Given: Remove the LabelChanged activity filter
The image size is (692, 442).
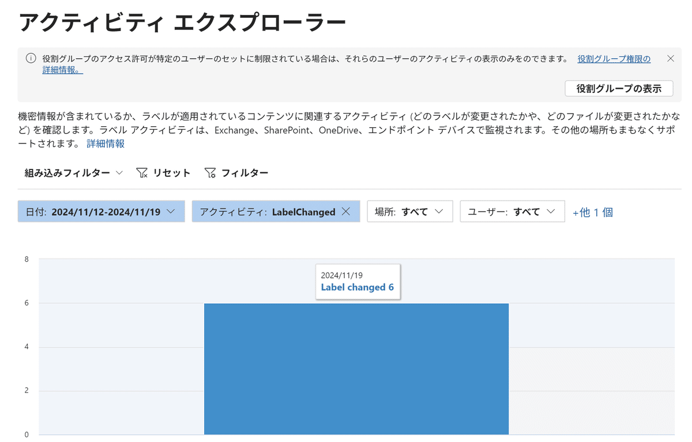Looking at the screenshot, I should 346,211.
